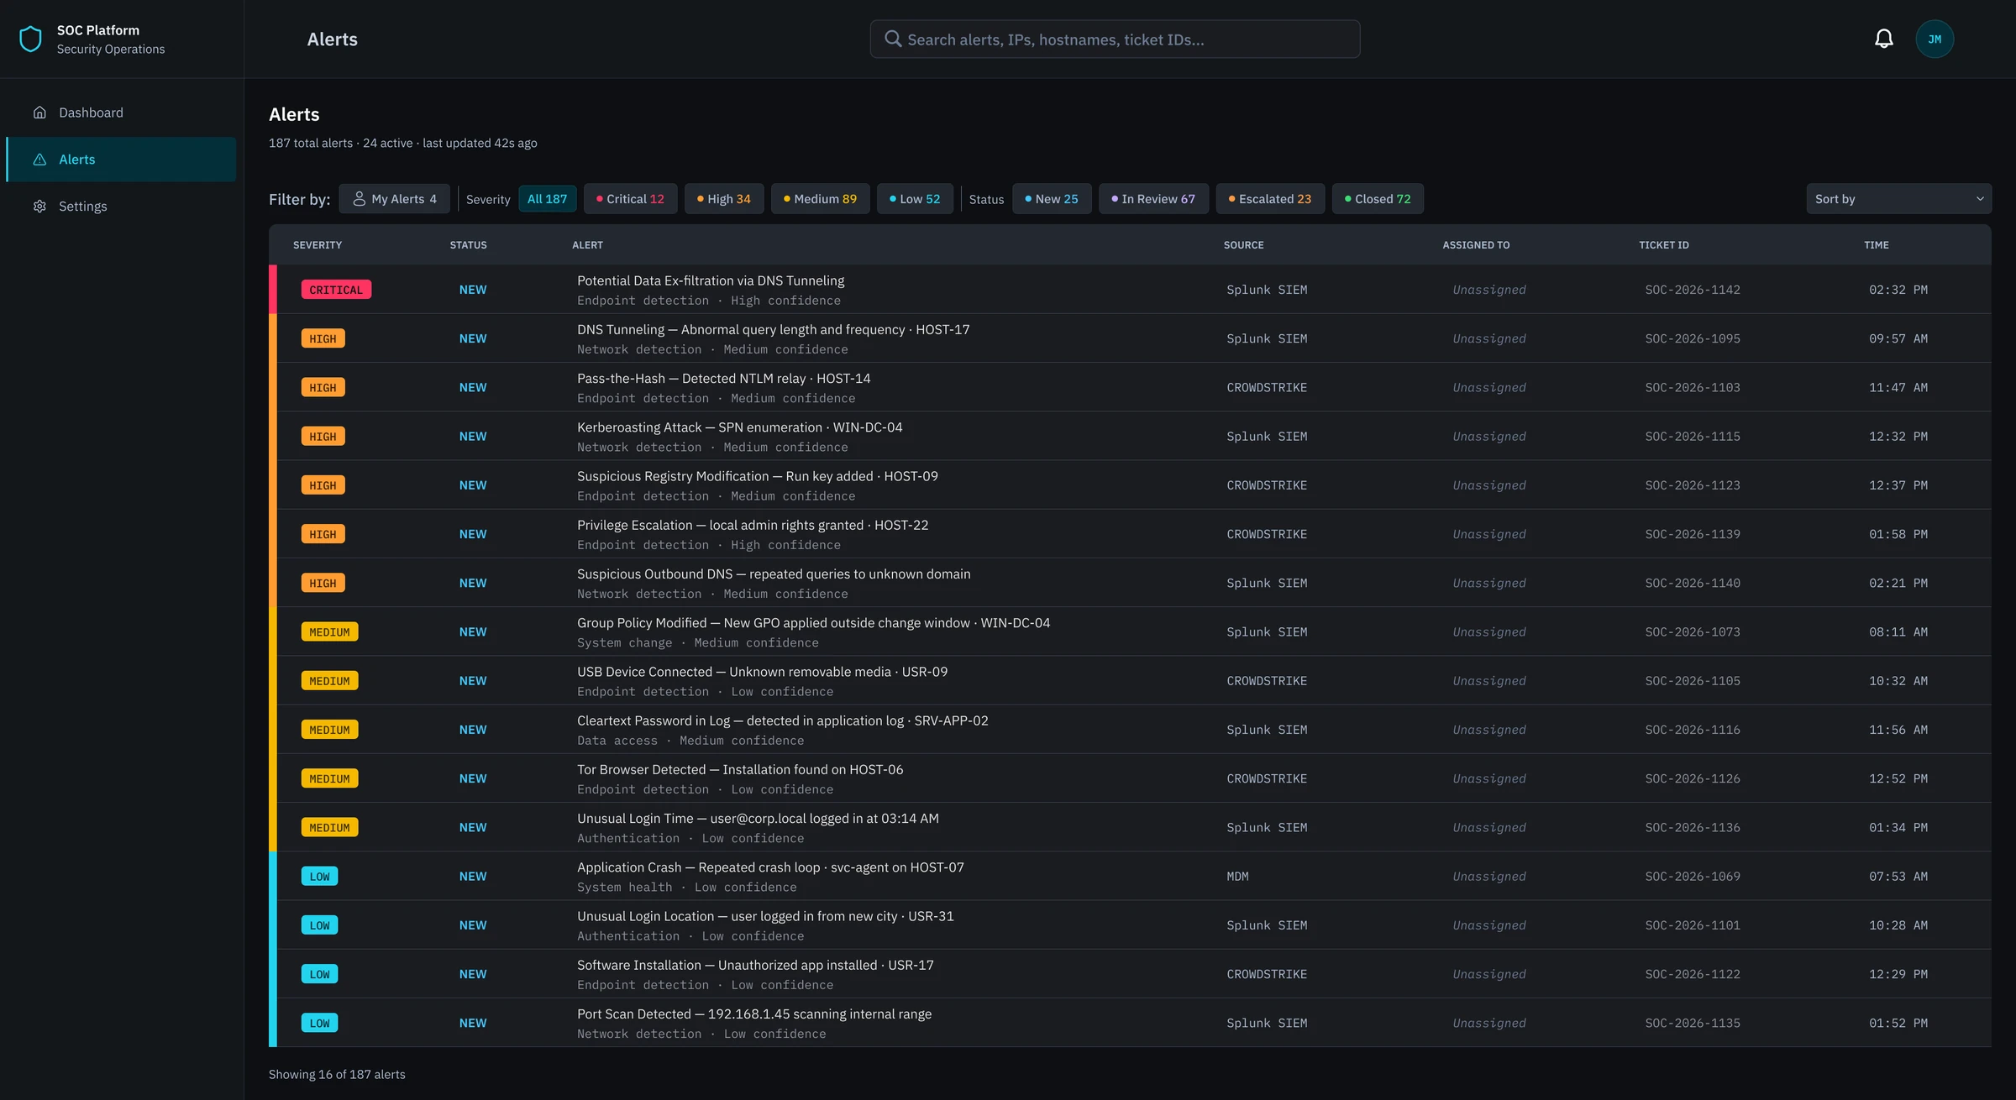The image size is (2016, 1100).
Task: Toggle the My Alerts 4 filter
Action: click(394, 199)
